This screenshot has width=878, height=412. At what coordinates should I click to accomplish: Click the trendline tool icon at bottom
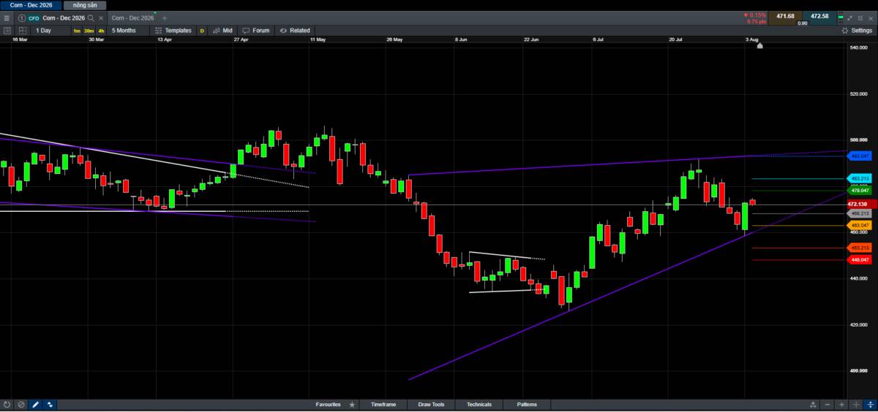coord(50,404)
